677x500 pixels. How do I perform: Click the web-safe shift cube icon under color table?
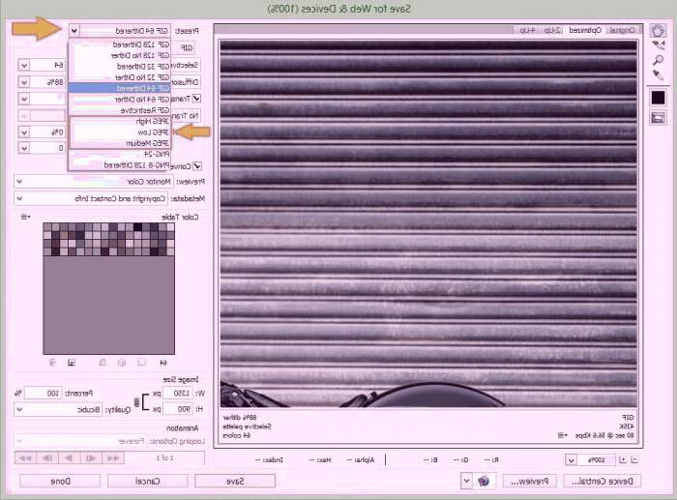pyautogui.click(x=122, y=363)
